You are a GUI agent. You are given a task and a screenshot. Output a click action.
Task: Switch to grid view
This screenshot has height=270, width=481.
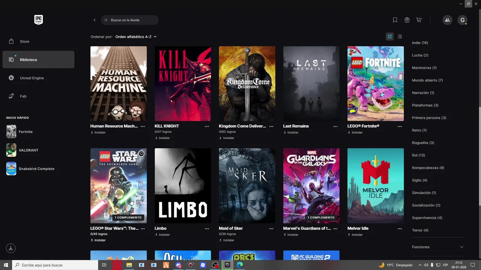click(x=390, y=36)
